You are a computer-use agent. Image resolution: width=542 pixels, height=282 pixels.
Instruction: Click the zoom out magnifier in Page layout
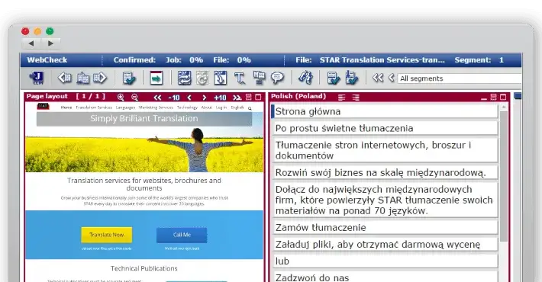(x=134, y=98)
